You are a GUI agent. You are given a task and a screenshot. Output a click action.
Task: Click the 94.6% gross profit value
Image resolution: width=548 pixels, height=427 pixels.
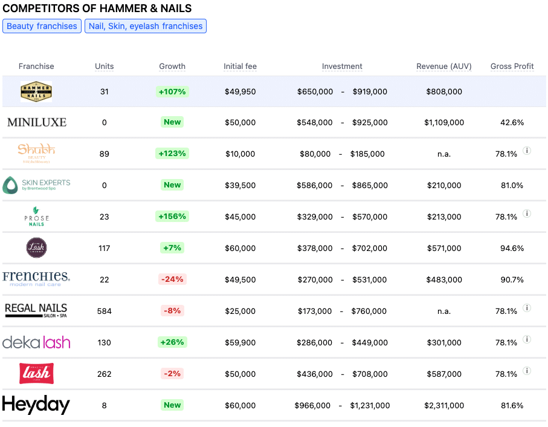[512, 249]
